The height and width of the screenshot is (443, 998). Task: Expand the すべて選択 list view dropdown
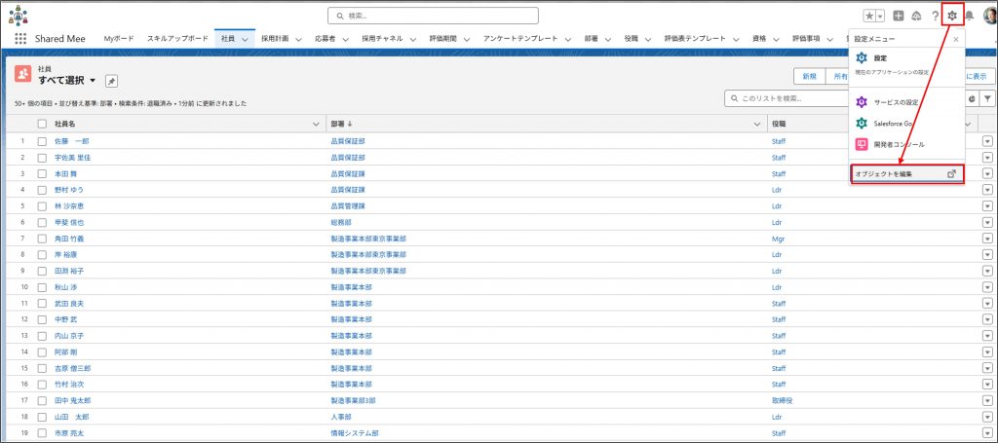pyautogui.click(x=93, y=80)
